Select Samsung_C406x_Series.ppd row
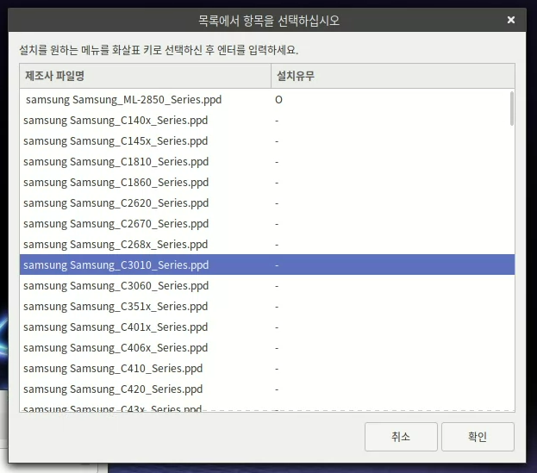 tap(267, 348)
